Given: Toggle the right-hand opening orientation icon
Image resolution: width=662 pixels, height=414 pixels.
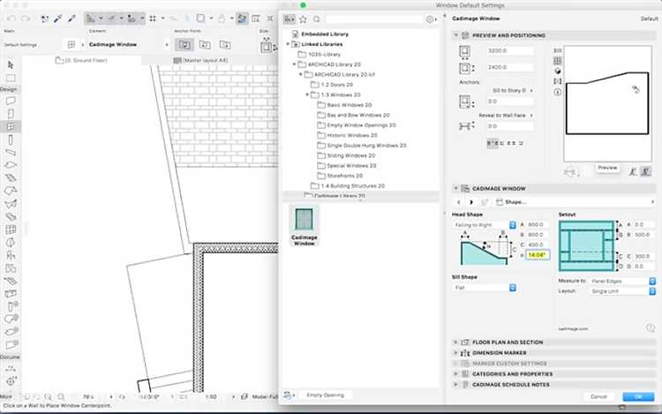Looking at the screenshot, I should tap(645, 171).
